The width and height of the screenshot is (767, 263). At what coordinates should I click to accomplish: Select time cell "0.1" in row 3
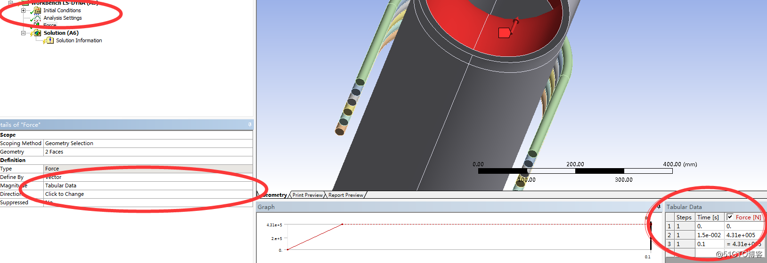pyautogui.click(x=709, y=244)
